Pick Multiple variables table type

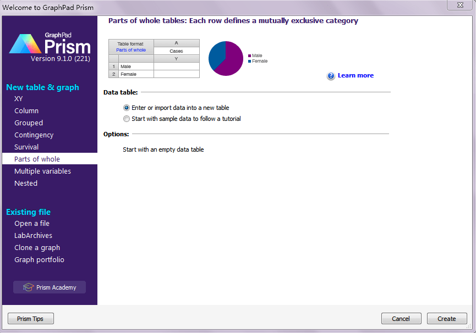[x=42, y=171]
